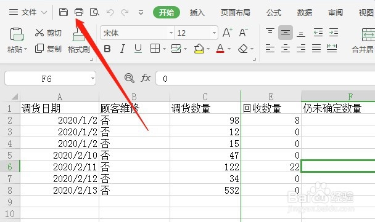The image size is (375, 222).
Task: Apply red font color
Action: point(220,49)
